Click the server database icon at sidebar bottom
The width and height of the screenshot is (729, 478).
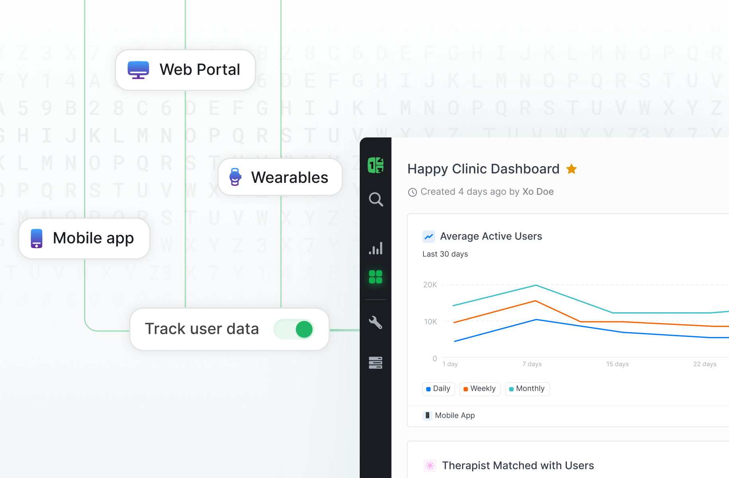click(x=376, y=363)
